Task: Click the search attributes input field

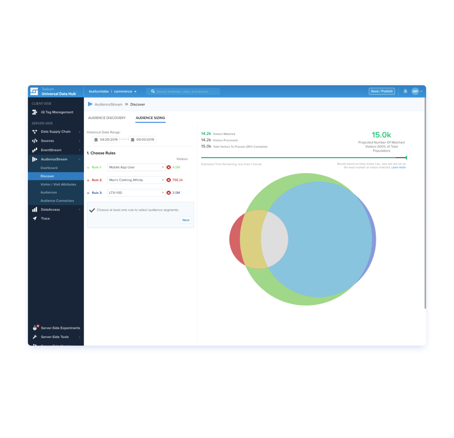Action: point(183,91)
